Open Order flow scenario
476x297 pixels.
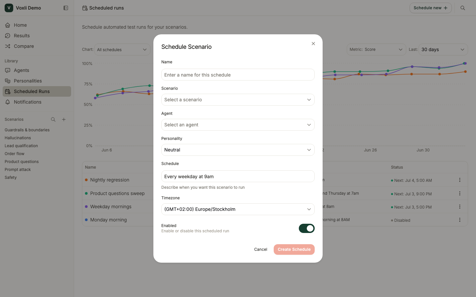(15, 154)
